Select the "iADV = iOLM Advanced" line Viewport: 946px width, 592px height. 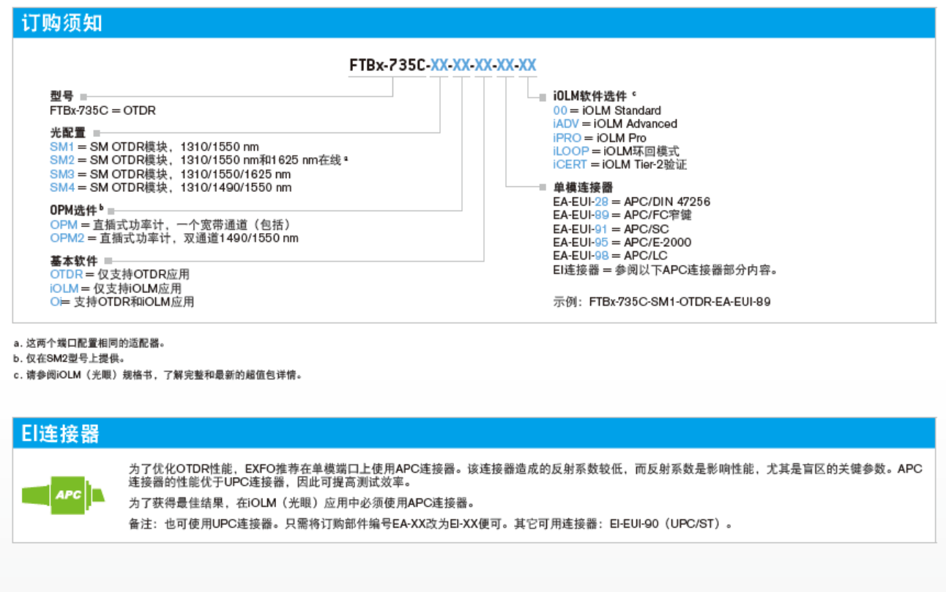[615, 124]
